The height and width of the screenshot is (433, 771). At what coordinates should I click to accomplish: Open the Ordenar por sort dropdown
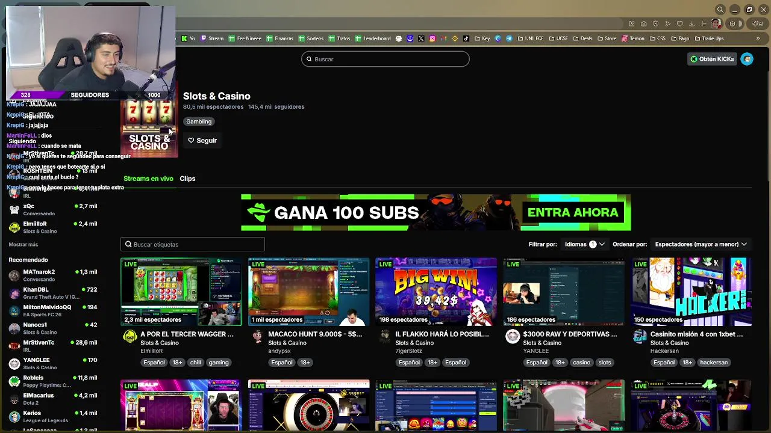pos(701,244)
